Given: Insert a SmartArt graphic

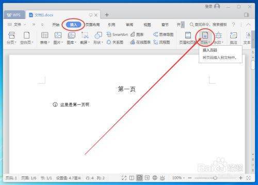Looking at the screenshot, I should (x=117, y=34).
